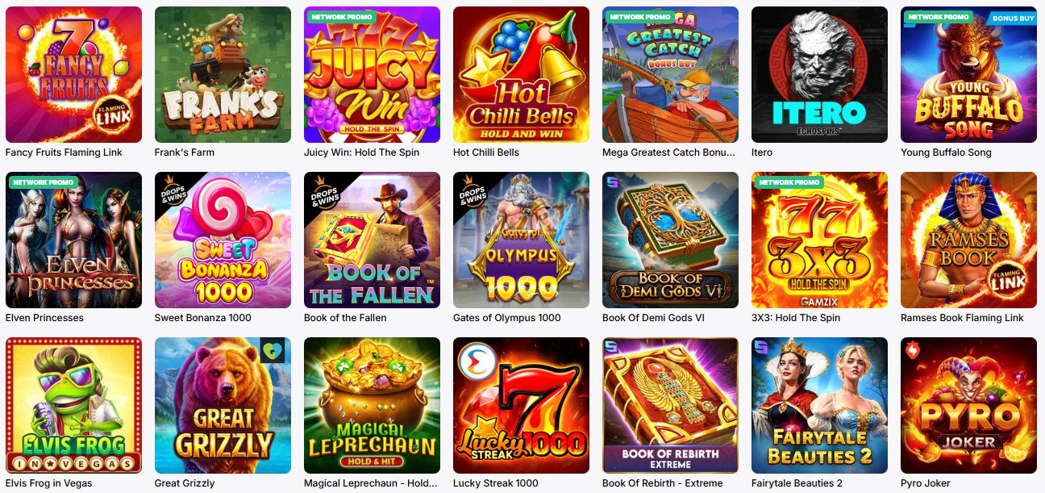Click the Hot Chilli Bells title text

(x=486, y=152)
